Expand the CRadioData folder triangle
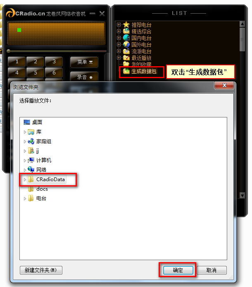 click(25, 179)
